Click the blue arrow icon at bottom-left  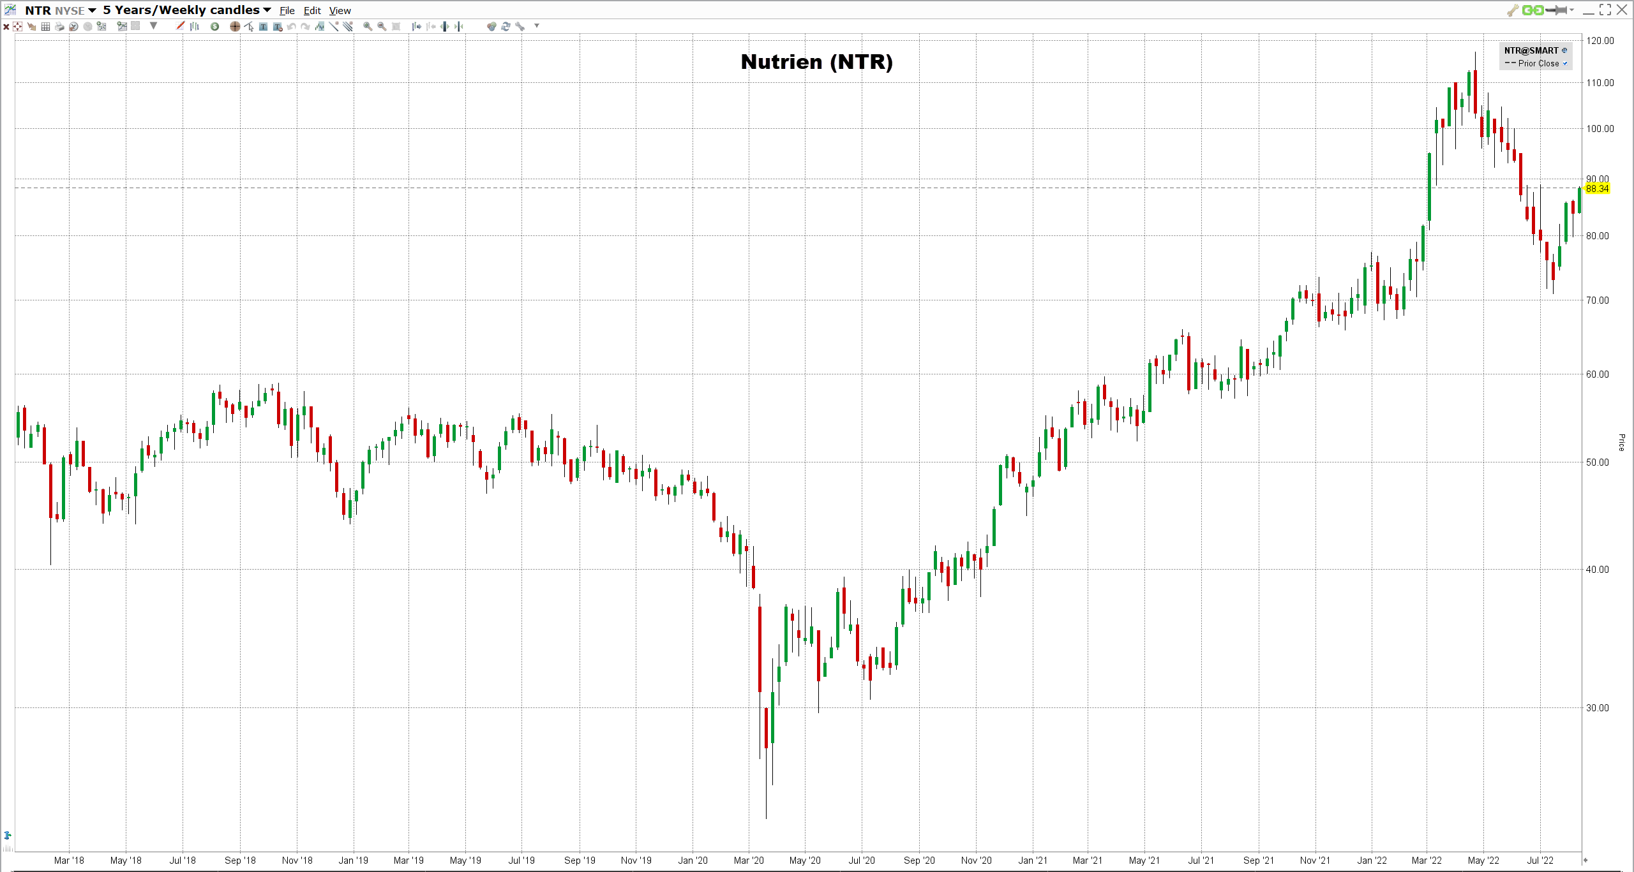(x=8, y=835)
